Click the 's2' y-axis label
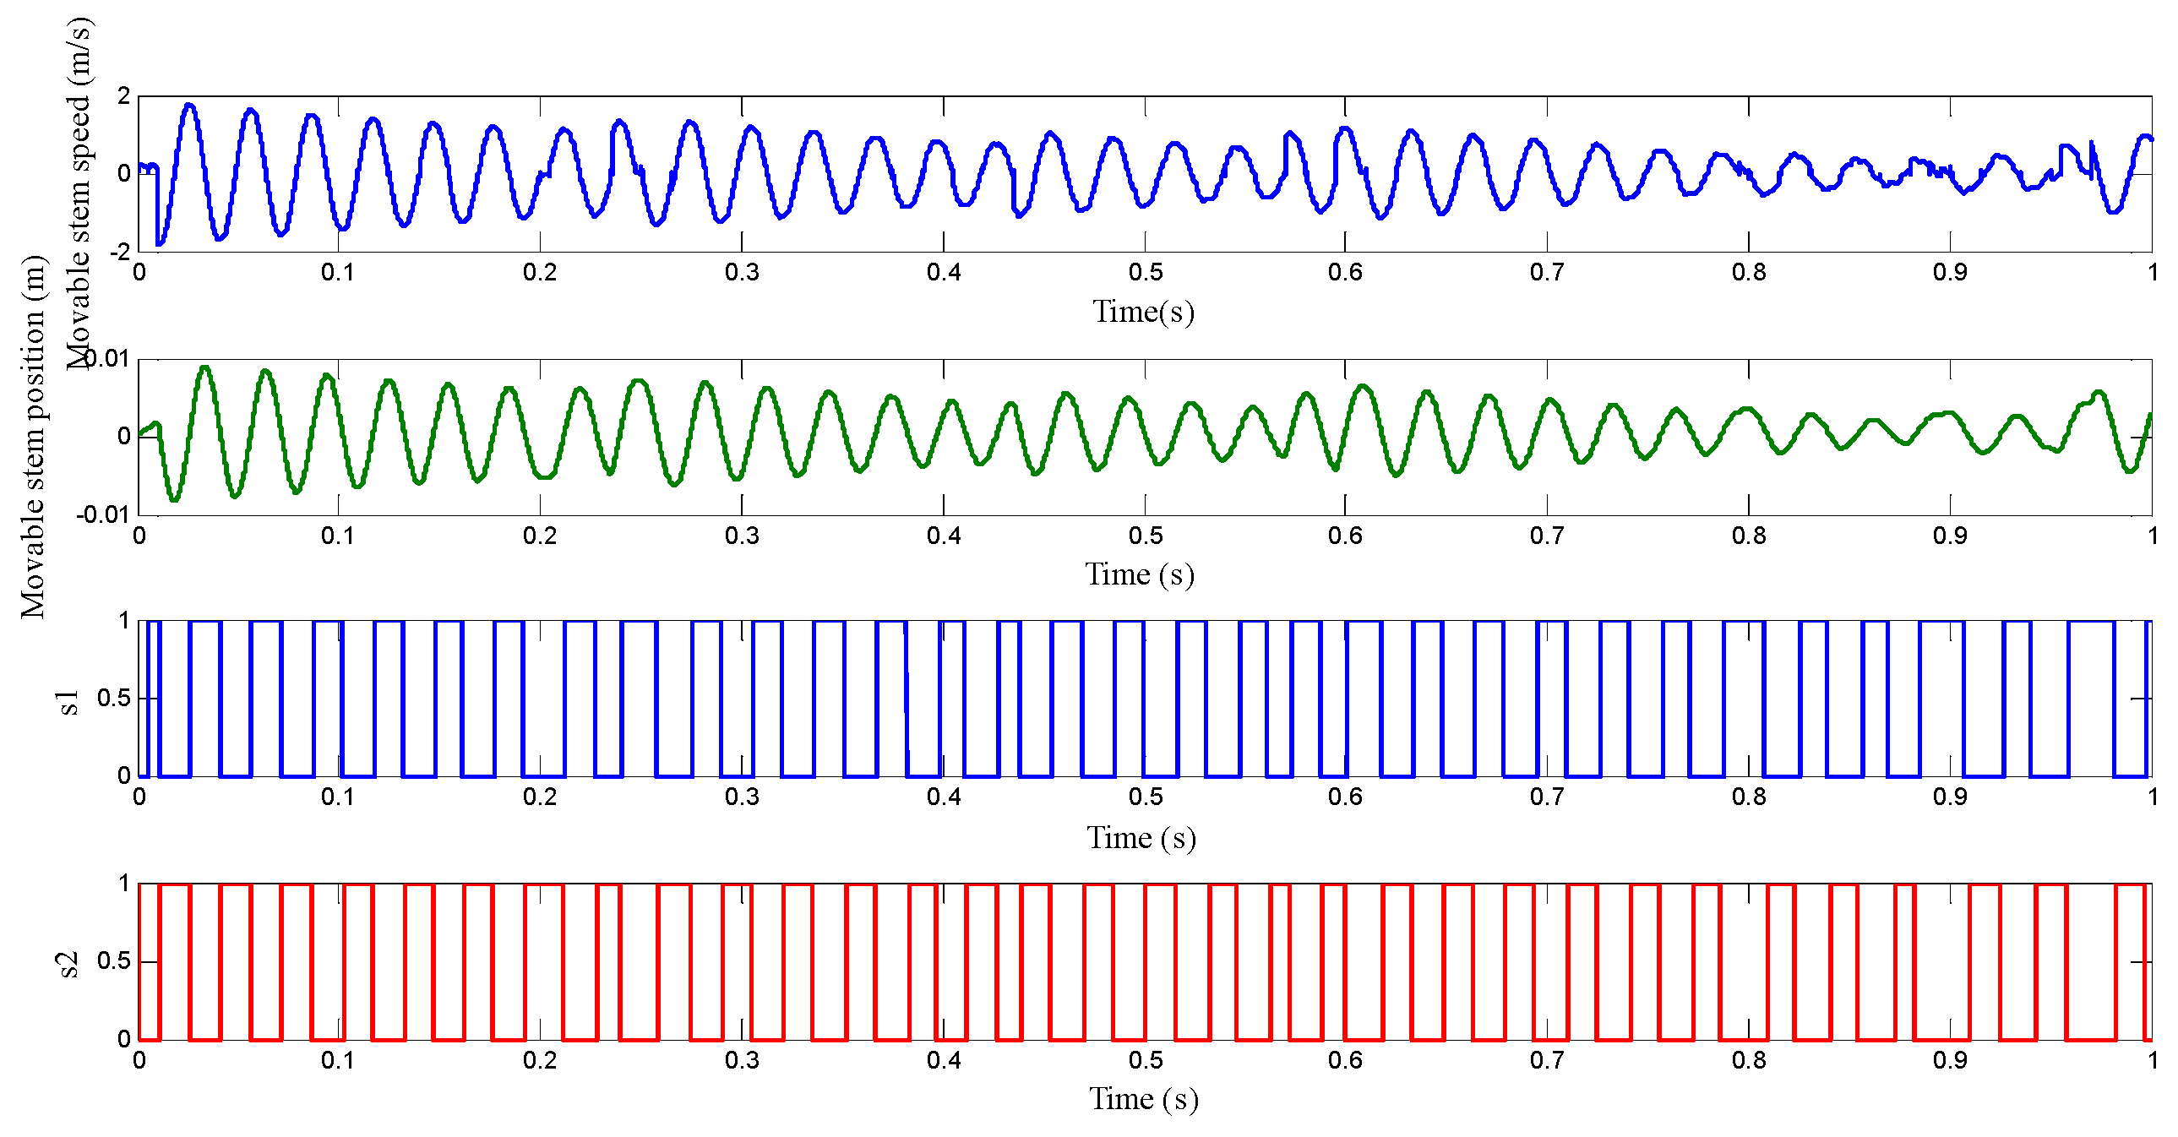Viewport: 2178px width, 1137px height. coord(68,965)
